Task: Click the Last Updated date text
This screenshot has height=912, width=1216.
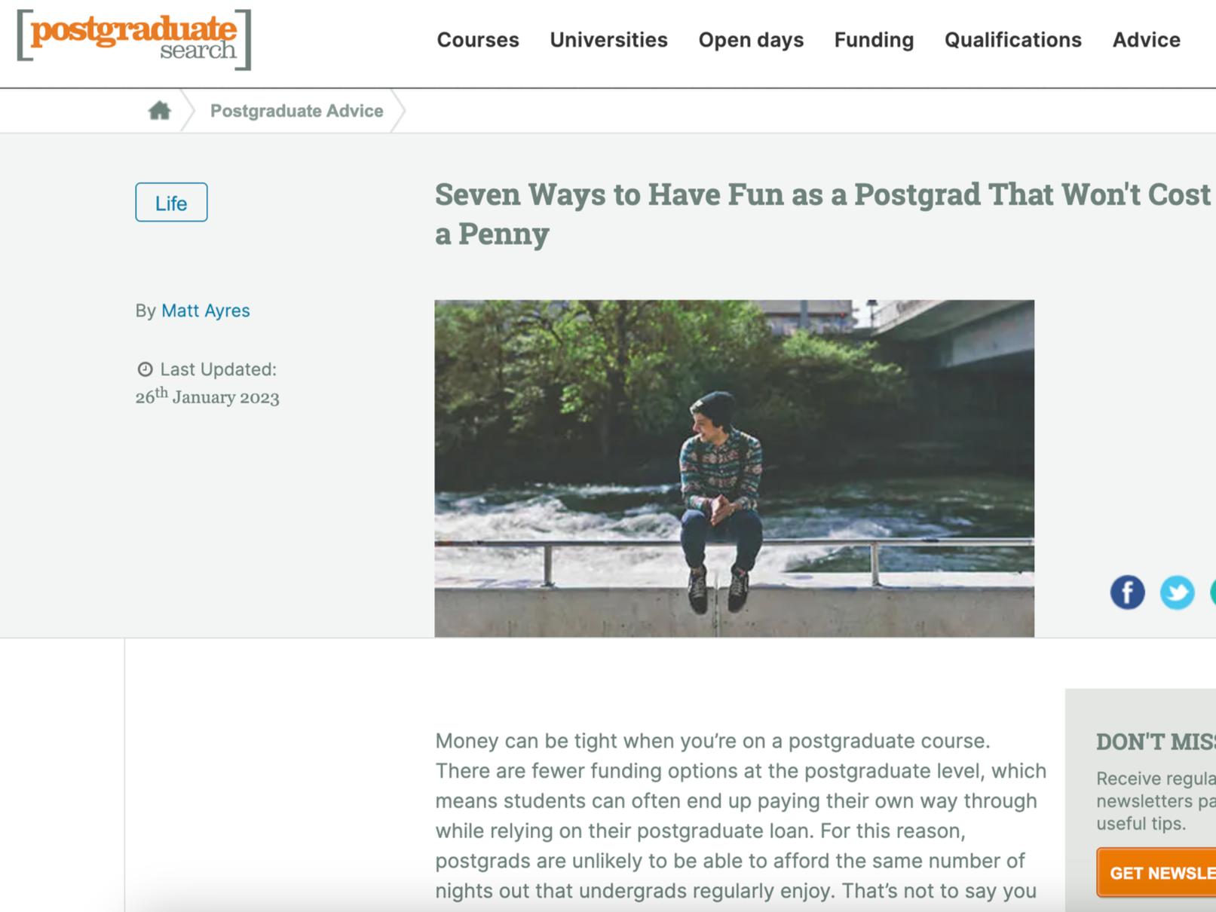Action: 207,396
